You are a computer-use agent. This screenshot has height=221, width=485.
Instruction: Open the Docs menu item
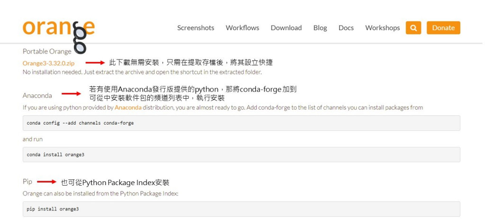[x=346, y=28]
